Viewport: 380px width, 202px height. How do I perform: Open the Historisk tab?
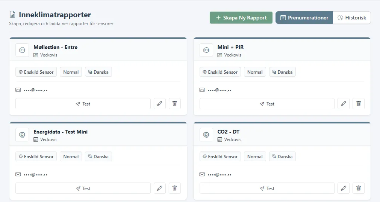click(x=352, y=18)
